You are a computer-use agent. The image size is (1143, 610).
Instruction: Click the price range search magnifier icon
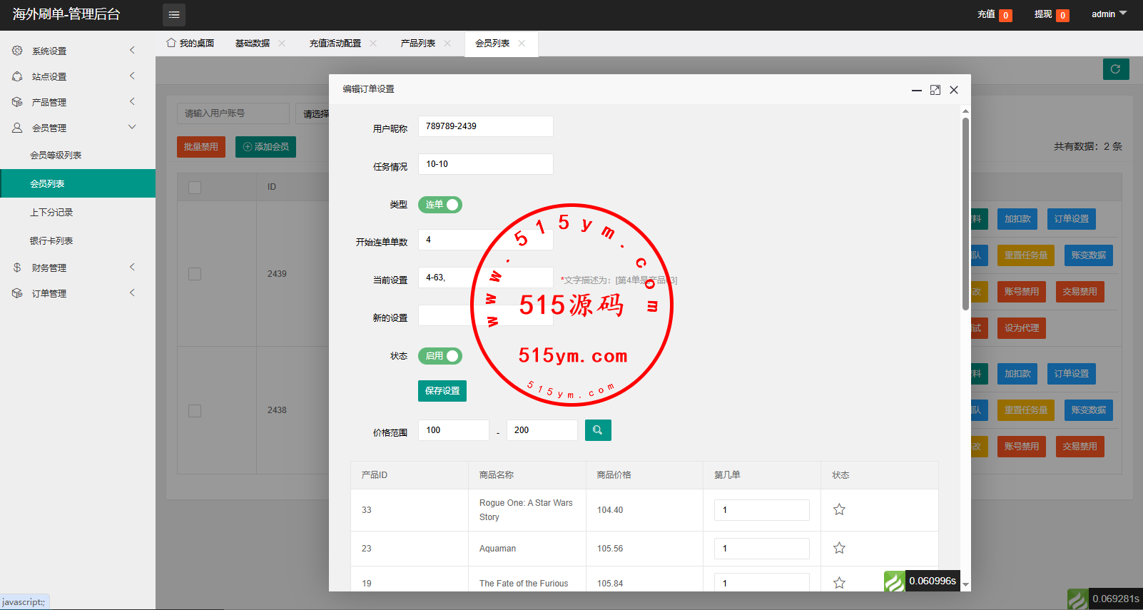[x=598, y=430]
